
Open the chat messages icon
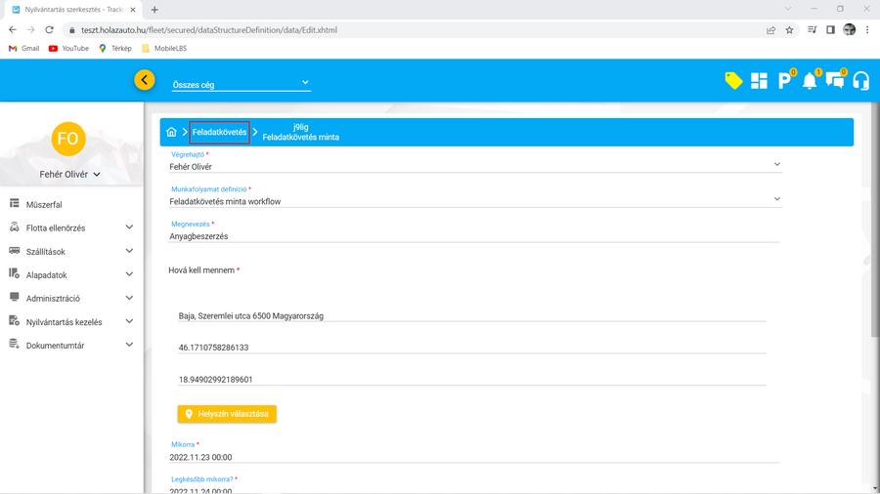835,81
